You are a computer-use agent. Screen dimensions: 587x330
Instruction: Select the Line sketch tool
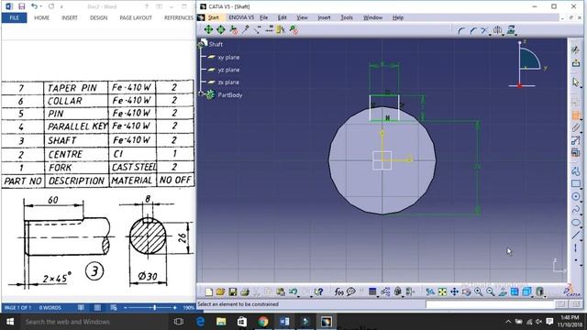(x=576, y=235)
